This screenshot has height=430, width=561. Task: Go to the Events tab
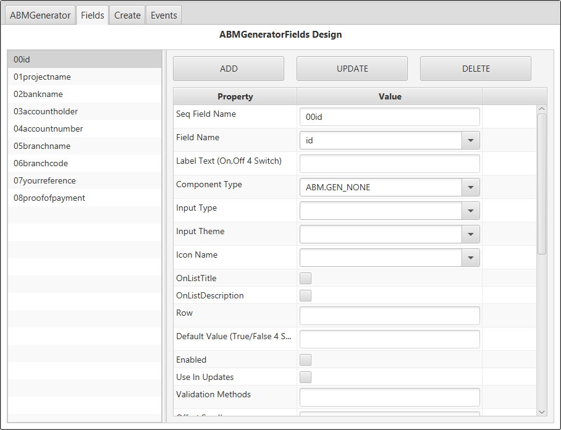coord(164,15)
